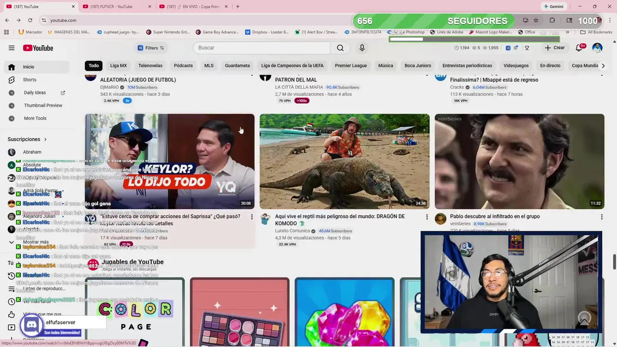Open the Dragón de Komodo video thumbnail
Viewport: 617px width, 347px height.
click(x=345, y=161)
